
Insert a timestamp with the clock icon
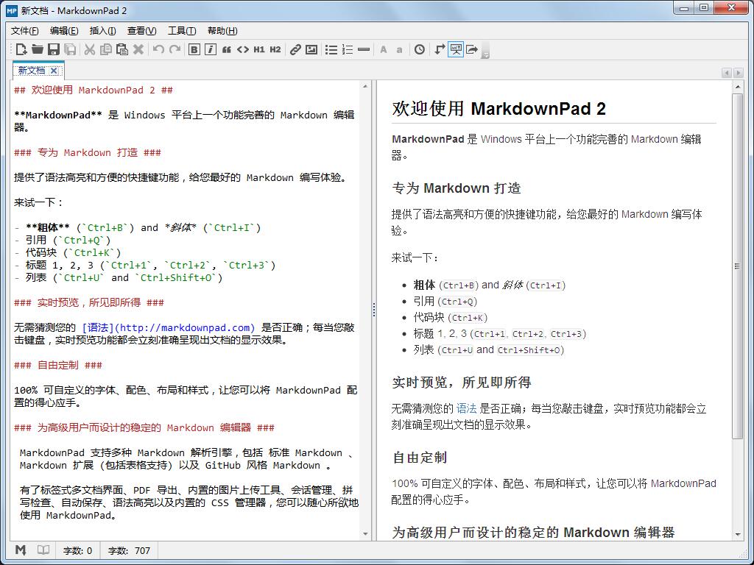pos(419,49)
